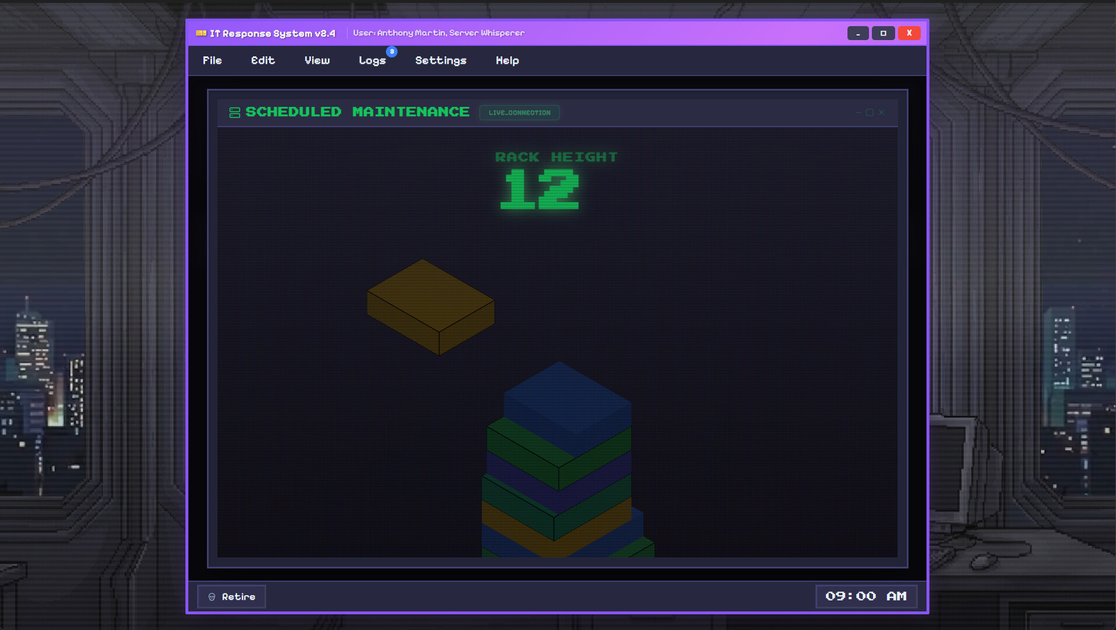The height and width of the screenshot is (630, 1116).
Task: Minimize the Scheduled Maintenance window
Action: (x=858, y=113)
